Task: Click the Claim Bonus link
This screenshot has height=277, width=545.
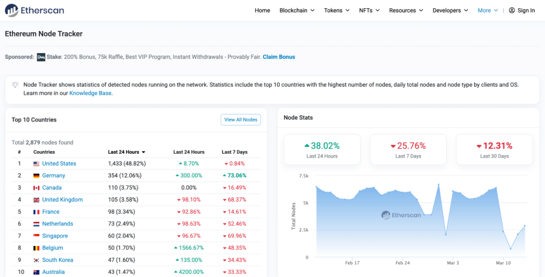Action: pyautogui.click(x=279, y=57)
